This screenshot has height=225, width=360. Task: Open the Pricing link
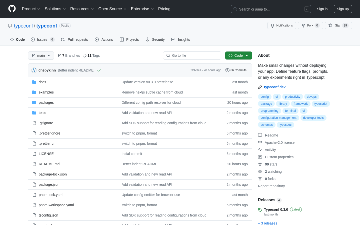[164, 9]
